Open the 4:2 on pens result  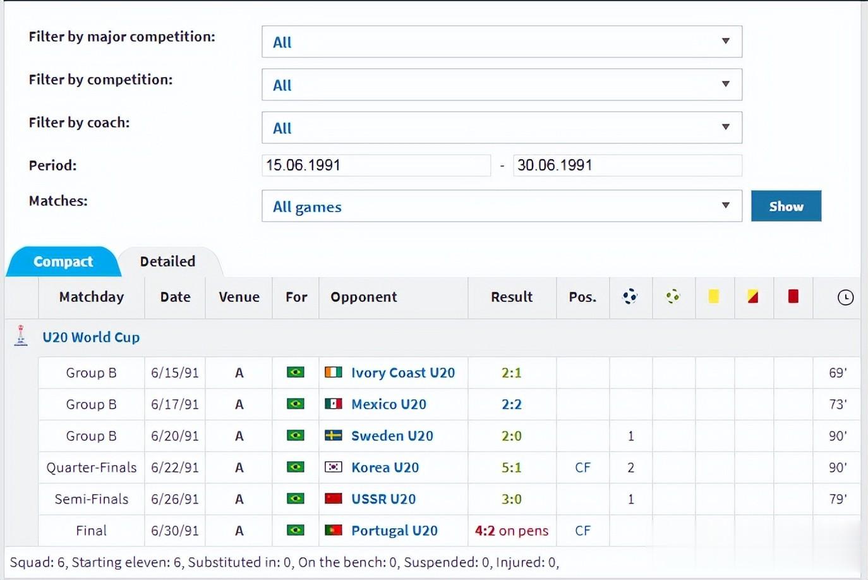click(512, 531)
